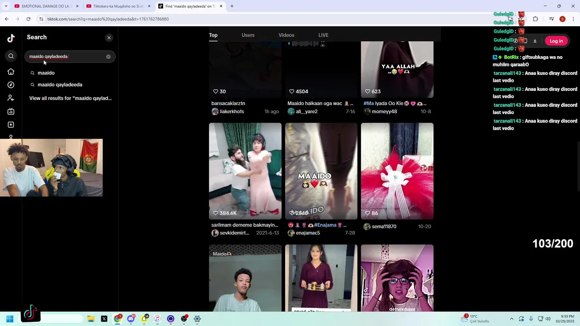This screenshot has width=580, height=326.
Task: Log in to TikTok
Action: (556, 41)
